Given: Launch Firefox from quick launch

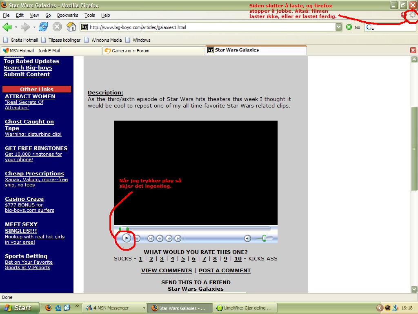Looking at the screenshot, I should [48, 307].
